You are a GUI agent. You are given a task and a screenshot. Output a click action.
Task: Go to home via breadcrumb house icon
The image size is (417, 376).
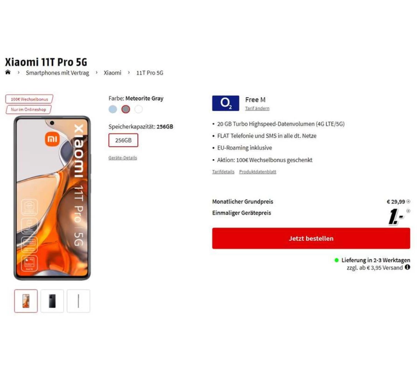point(8,72)
